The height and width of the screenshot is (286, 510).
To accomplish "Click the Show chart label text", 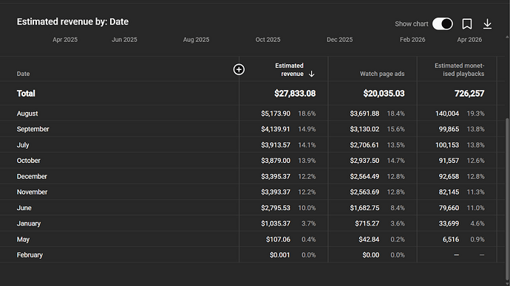I will coord(412,24).
